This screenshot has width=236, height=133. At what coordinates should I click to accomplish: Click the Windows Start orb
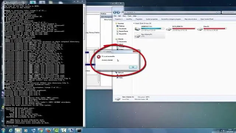[x=3, y=130]
